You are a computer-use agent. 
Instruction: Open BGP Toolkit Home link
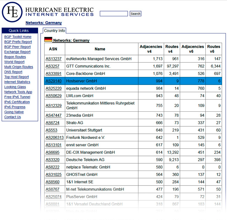click(18, 37)
